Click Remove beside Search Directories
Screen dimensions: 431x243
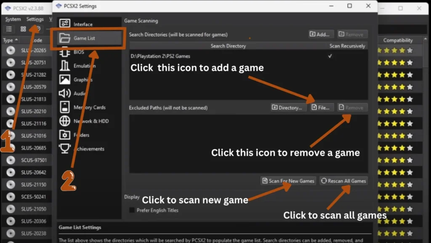(352, 35)
